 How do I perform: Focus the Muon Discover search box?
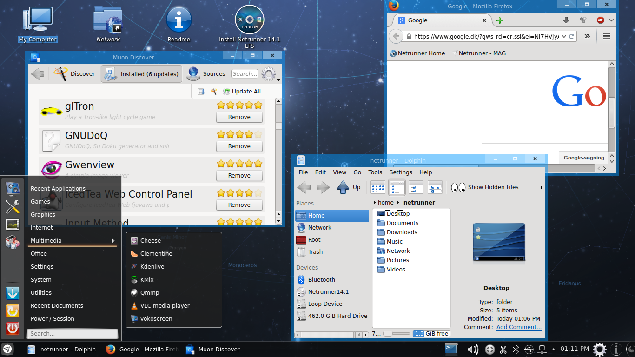(245, 73)
